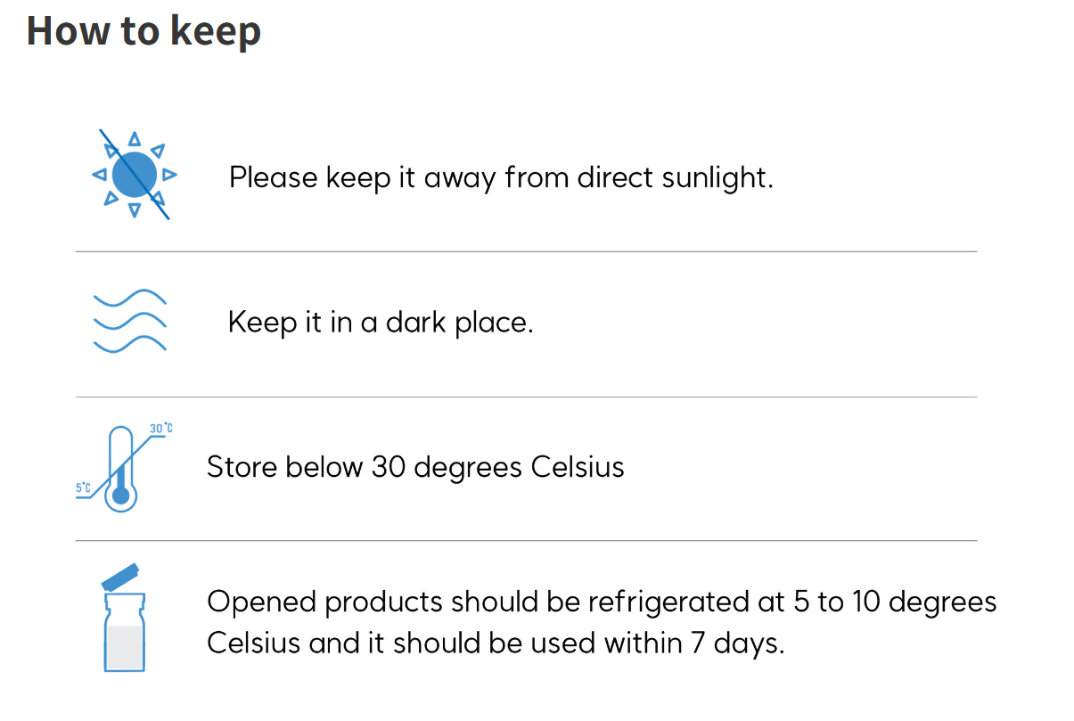Select the three wavy lines icon
Screen dimensions: 1074x721
(x=130, y=320)
